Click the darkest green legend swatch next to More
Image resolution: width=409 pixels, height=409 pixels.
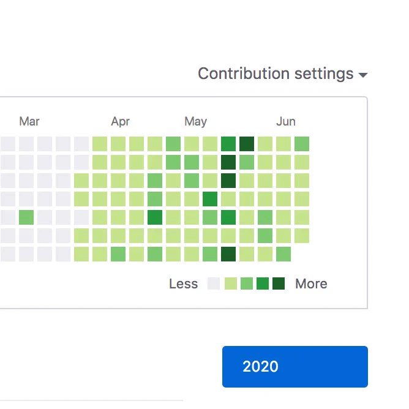click(x=279, y=283)
